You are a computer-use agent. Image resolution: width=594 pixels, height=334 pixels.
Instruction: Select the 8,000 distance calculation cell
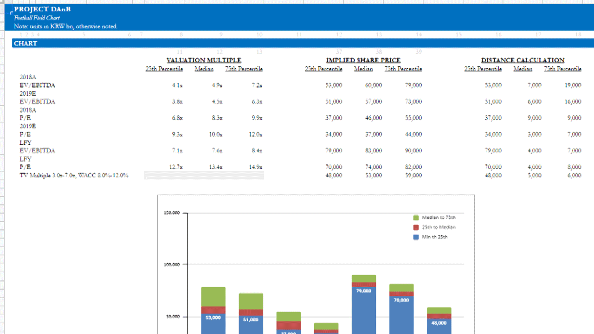point(574,167)
